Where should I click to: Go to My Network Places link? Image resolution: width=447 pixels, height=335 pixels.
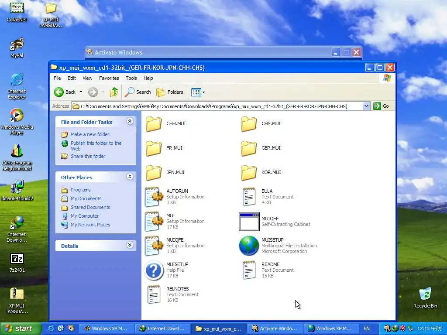90,225
